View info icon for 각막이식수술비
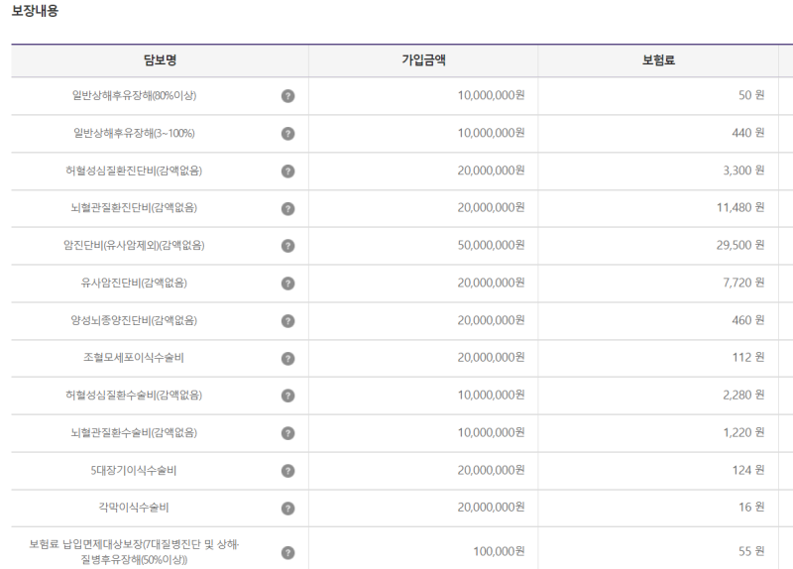The width and height of the screenshot is (793, 569). coord(287,509)
